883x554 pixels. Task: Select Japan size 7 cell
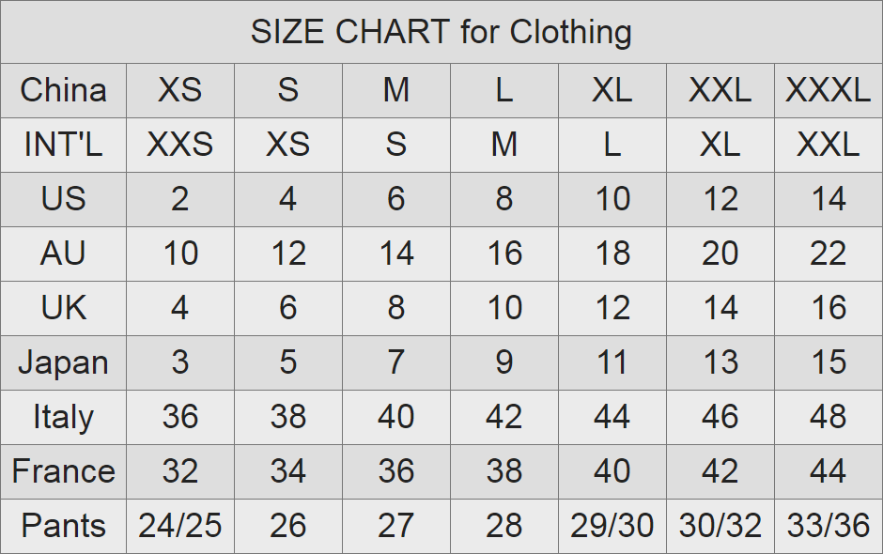395,363
